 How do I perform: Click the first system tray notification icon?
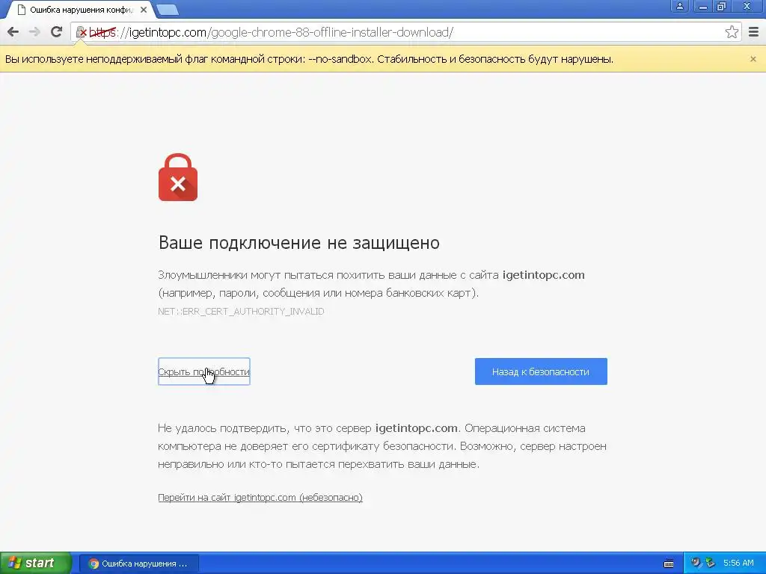pyautogui.click(x=696, y=563)
